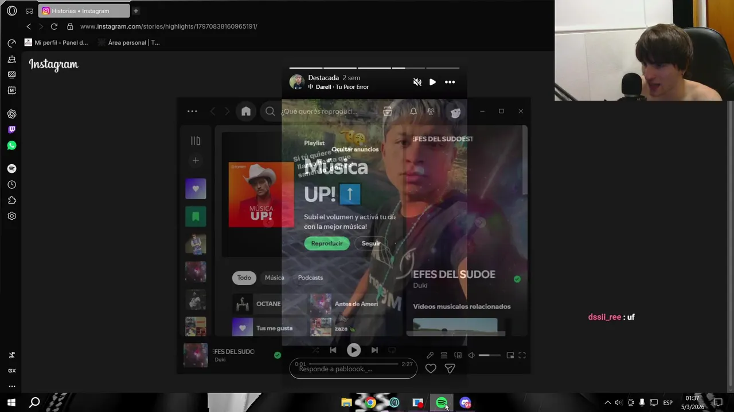Open Darell Tu Peor Error music link

(x=342, y=87)
